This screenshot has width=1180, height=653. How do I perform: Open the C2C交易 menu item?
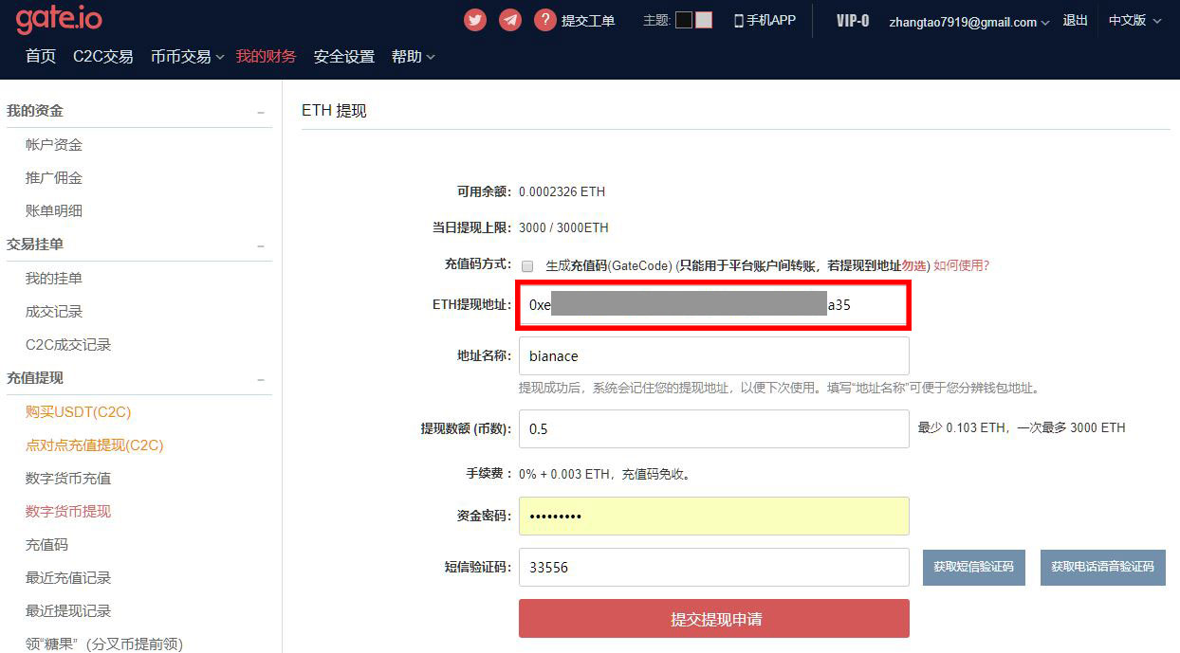(x=103, y=57)
